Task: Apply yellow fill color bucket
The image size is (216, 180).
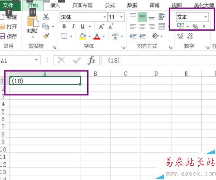Action: pos(83,36)
